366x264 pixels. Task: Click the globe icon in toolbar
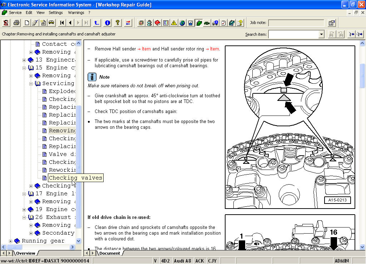pos(182,23)
